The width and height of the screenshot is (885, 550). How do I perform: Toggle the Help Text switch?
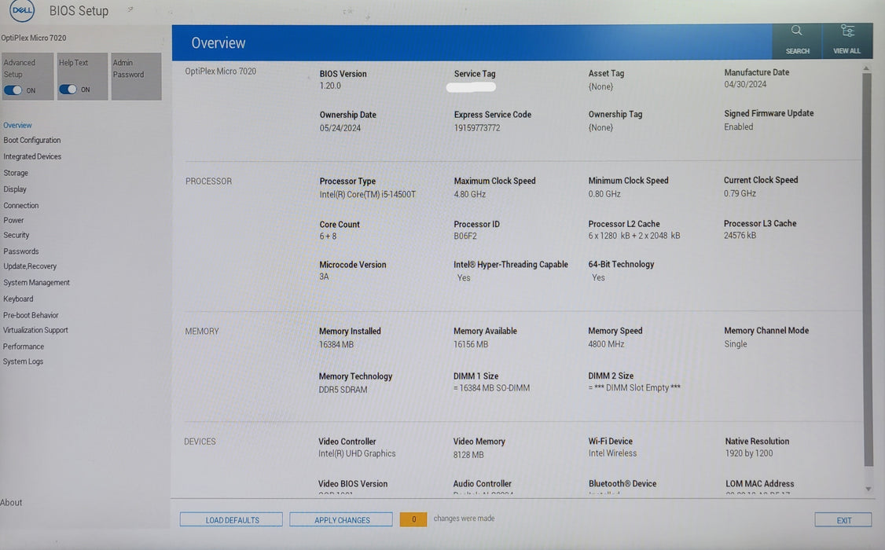point(68,89)
